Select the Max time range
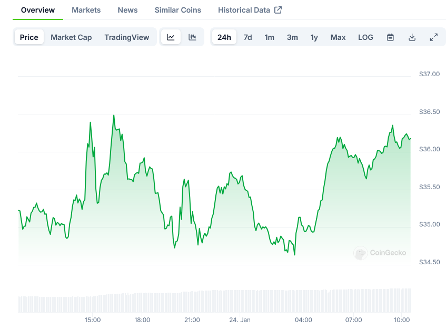This screenshot has height=331, width=446. [x=338, y=37]
